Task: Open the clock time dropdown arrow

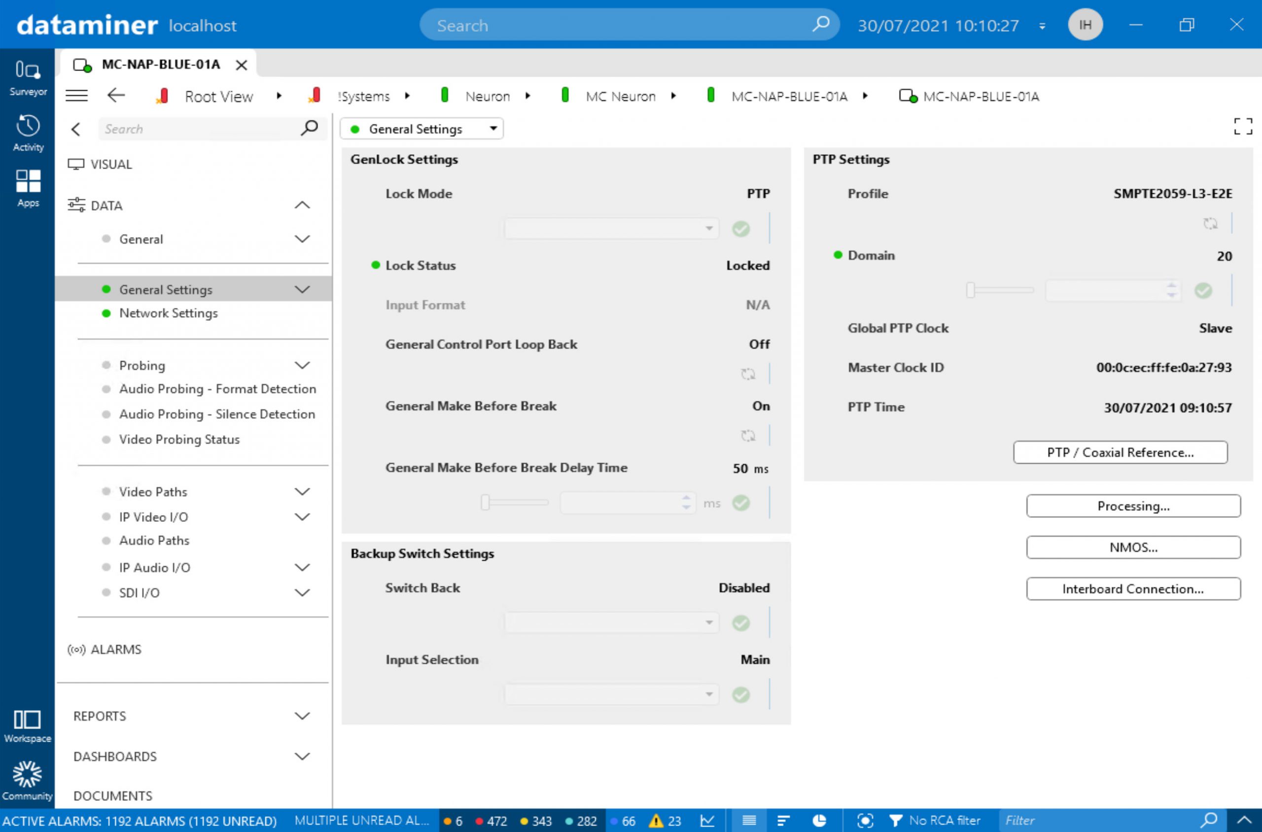Action: pos(1042,26)
